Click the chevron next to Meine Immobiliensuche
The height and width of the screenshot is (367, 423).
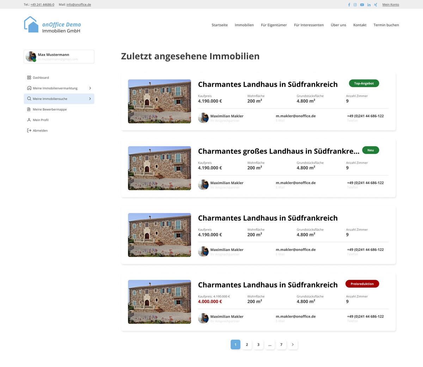tap(90, 98)
